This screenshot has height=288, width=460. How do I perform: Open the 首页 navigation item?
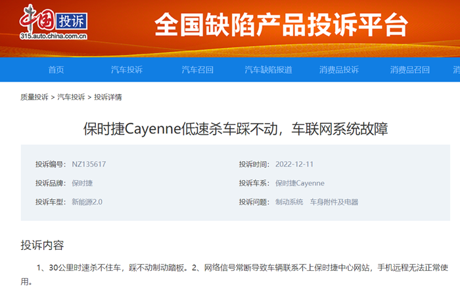tap(56, 70)
